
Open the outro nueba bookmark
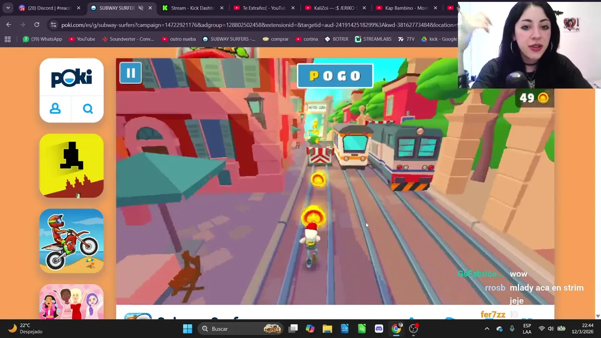point(178,39)
